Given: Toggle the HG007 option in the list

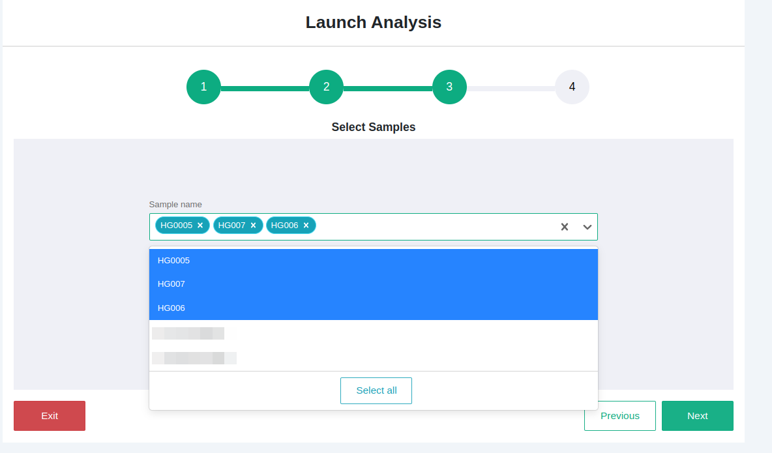Looking at the screenshot, I should 373,284.
